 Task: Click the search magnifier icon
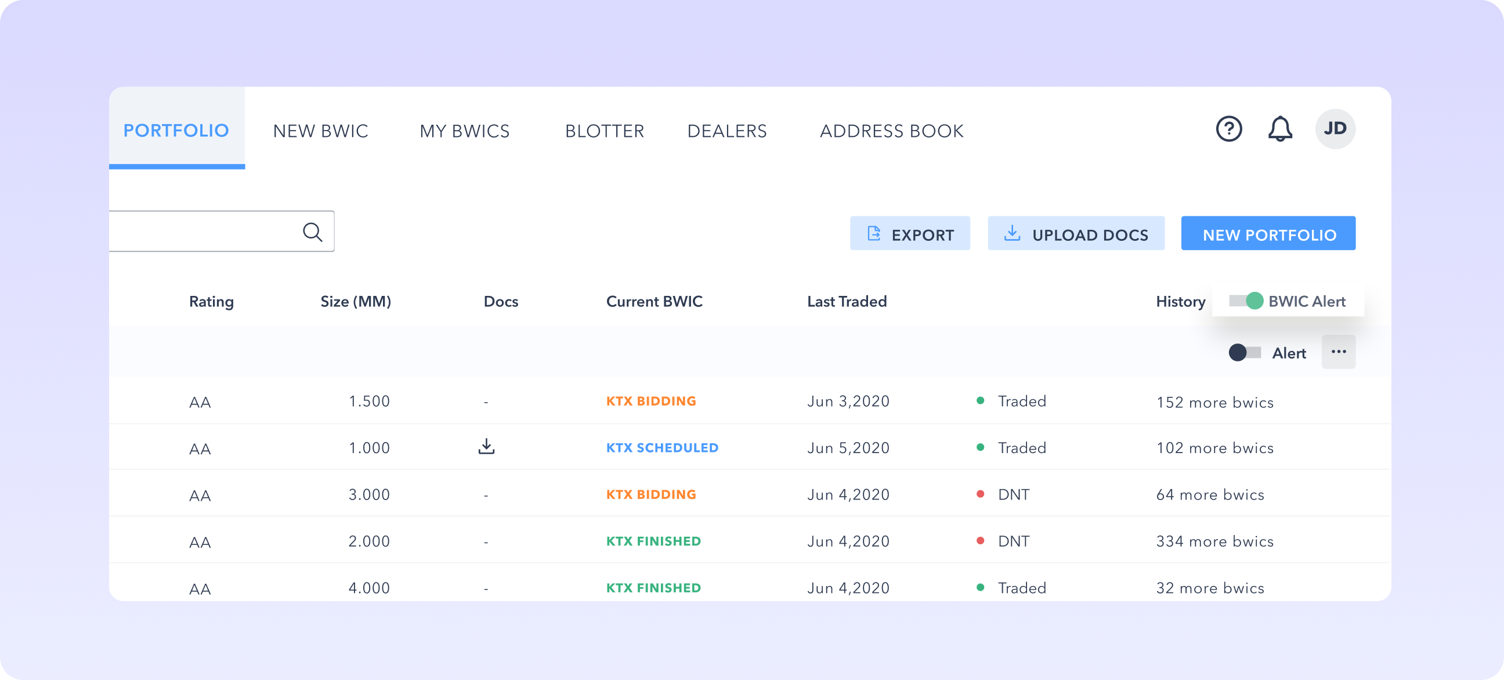[x=312, y=232]
